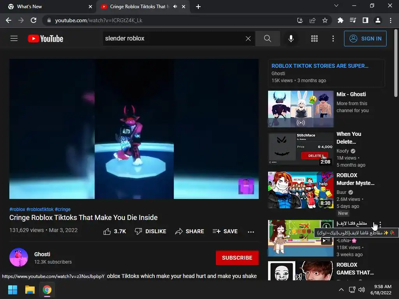Install app icon in address bar
Viewport: 399px width, 299px height.
pyautogui.click(x=300, y=20)
